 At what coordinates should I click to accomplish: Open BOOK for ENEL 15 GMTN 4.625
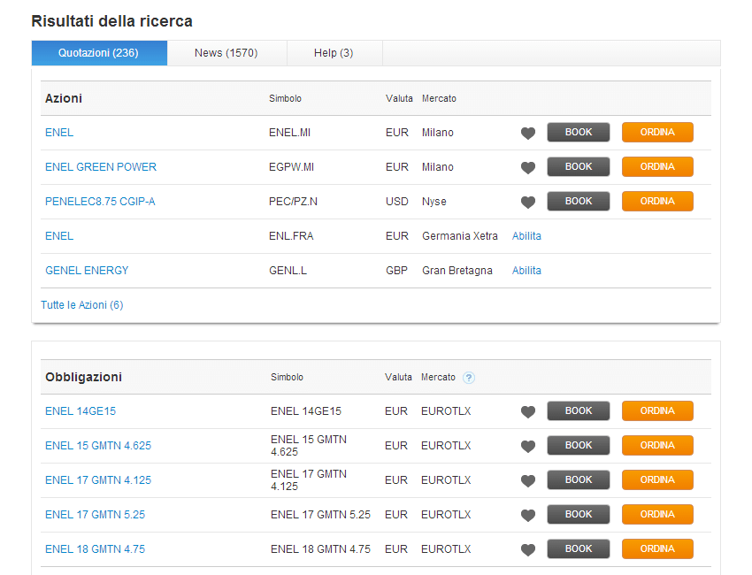point(579,446)
